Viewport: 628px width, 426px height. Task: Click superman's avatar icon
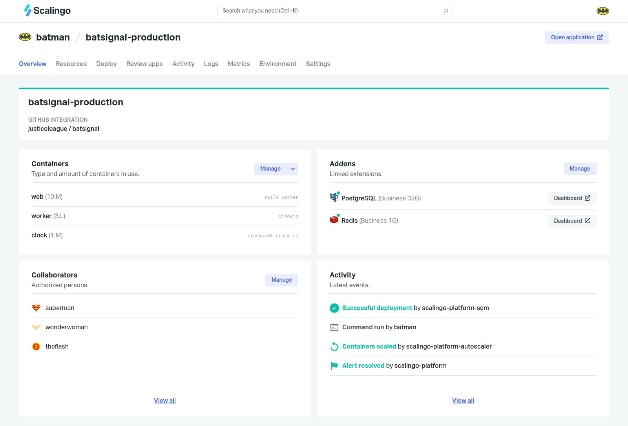pyautogui.click(x=36, y=308)
